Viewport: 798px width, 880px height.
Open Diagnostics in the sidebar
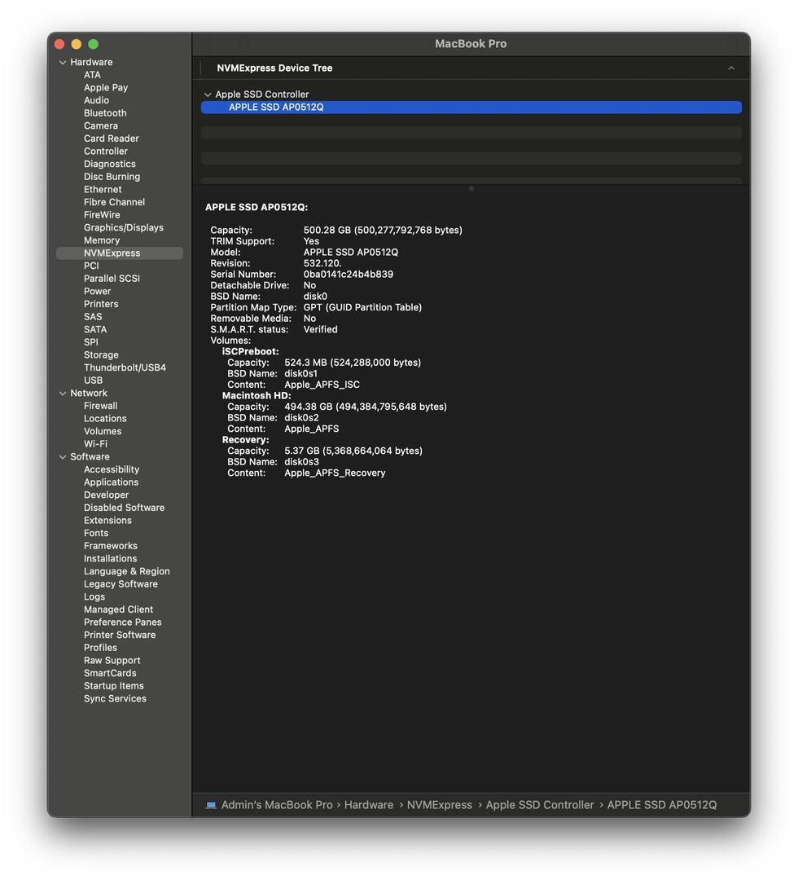[110, 164]
